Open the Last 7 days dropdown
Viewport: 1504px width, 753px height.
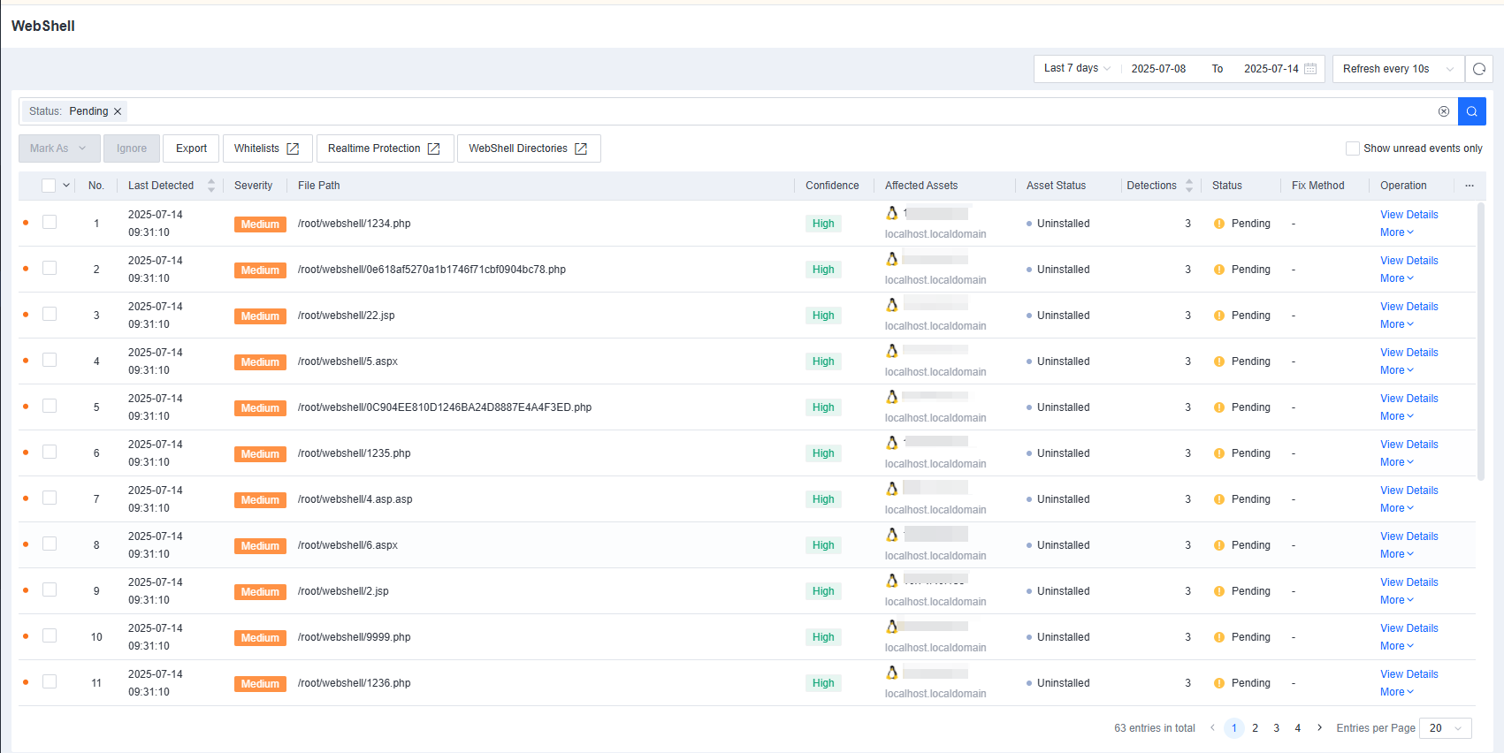point(1077,69)
